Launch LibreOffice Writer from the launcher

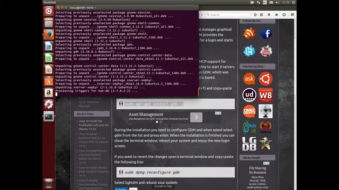pyautogui.click(x=49, y=46)
